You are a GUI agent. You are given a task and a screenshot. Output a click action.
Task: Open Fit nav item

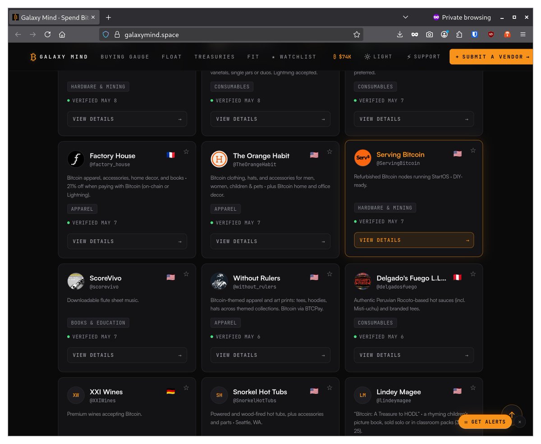point(253,57)
